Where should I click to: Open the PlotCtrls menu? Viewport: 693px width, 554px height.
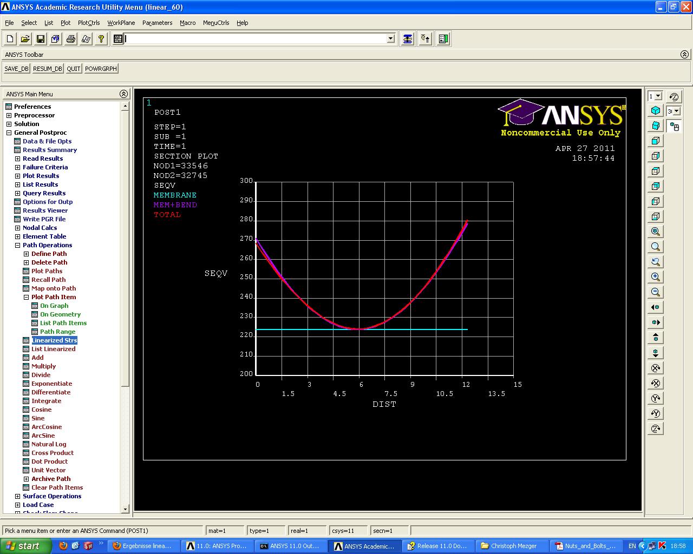pos(89,23)
